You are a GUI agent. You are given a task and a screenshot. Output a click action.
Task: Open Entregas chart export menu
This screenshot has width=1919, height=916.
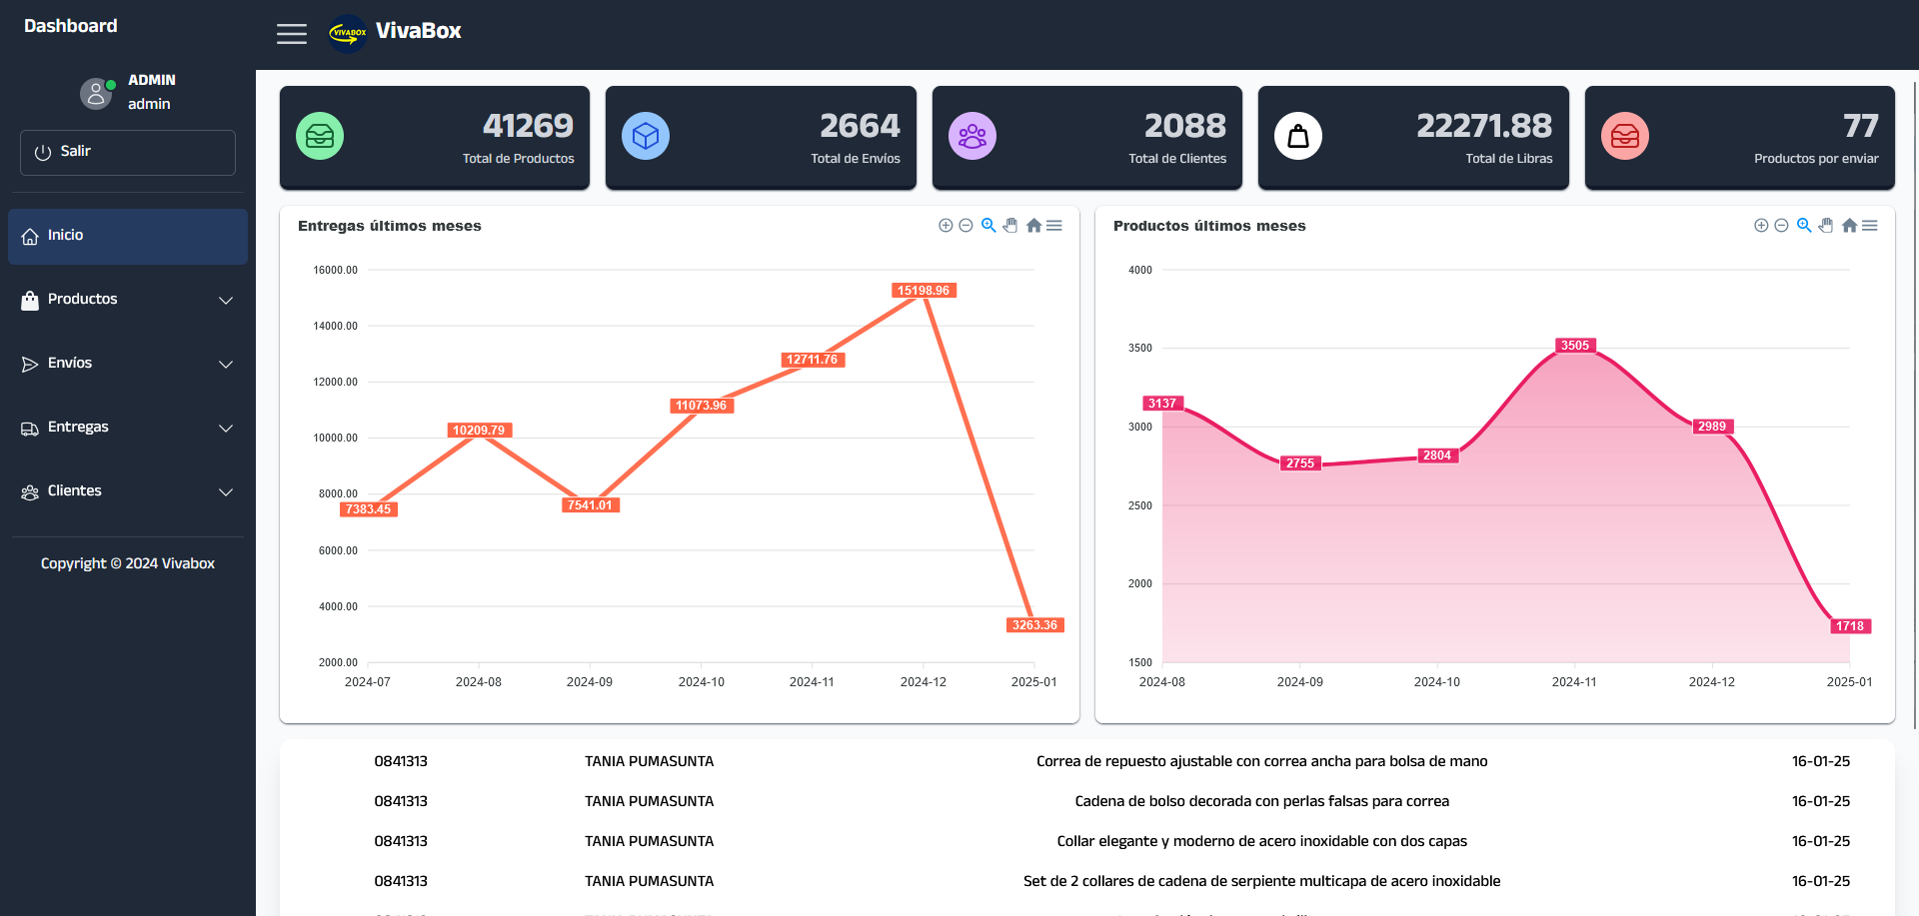1054,226
